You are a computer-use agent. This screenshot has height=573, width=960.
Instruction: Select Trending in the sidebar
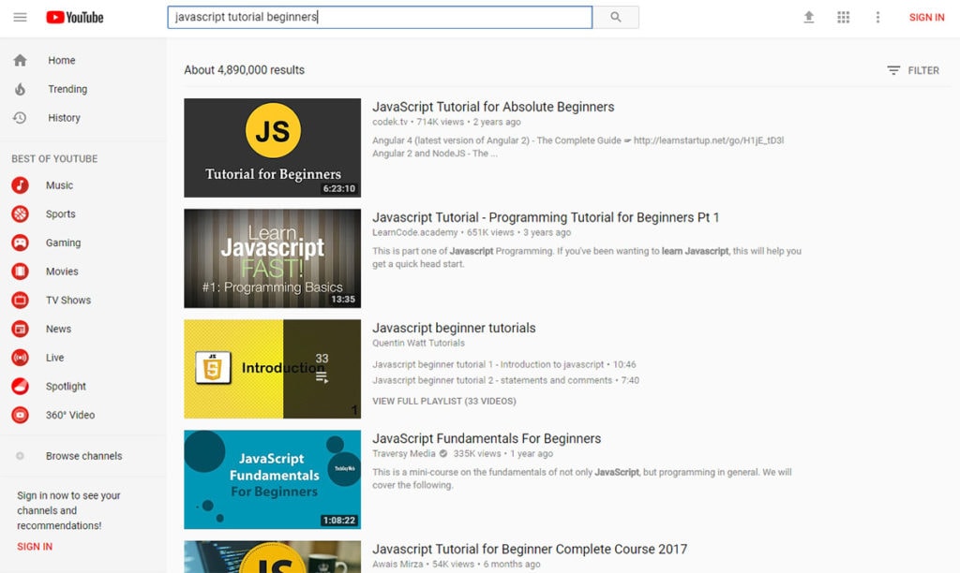click(67, 89)
